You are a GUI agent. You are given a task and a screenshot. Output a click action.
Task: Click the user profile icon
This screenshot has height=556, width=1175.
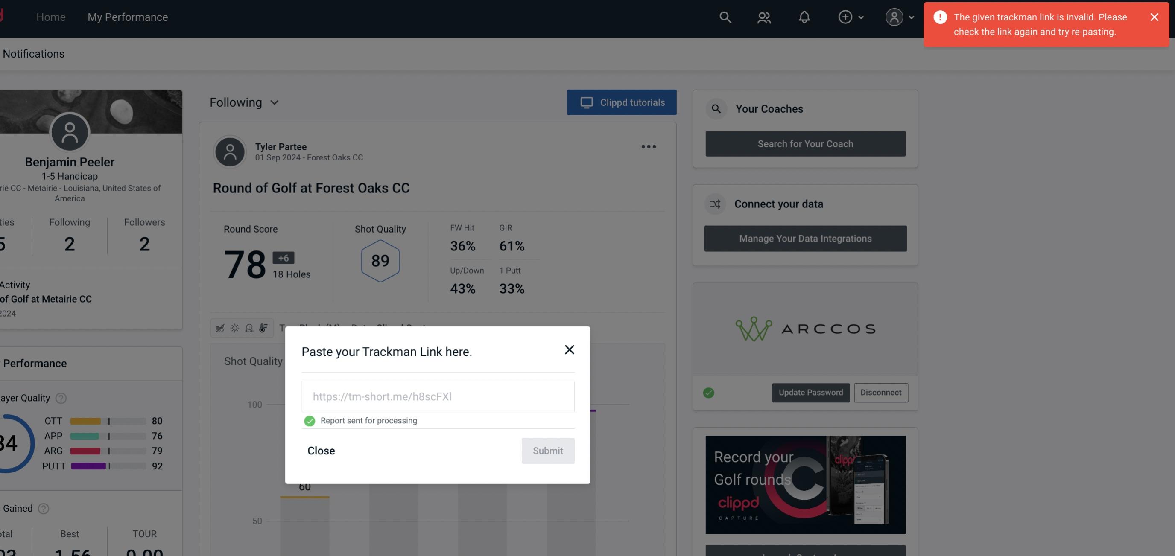tap(894, 17)
